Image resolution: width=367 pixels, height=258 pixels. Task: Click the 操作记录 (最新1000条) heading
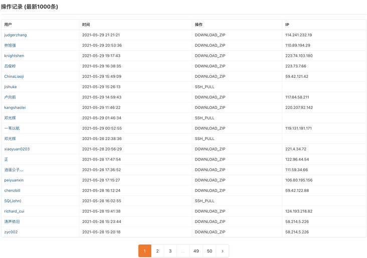pyautogui.click(x=30, y=7)
